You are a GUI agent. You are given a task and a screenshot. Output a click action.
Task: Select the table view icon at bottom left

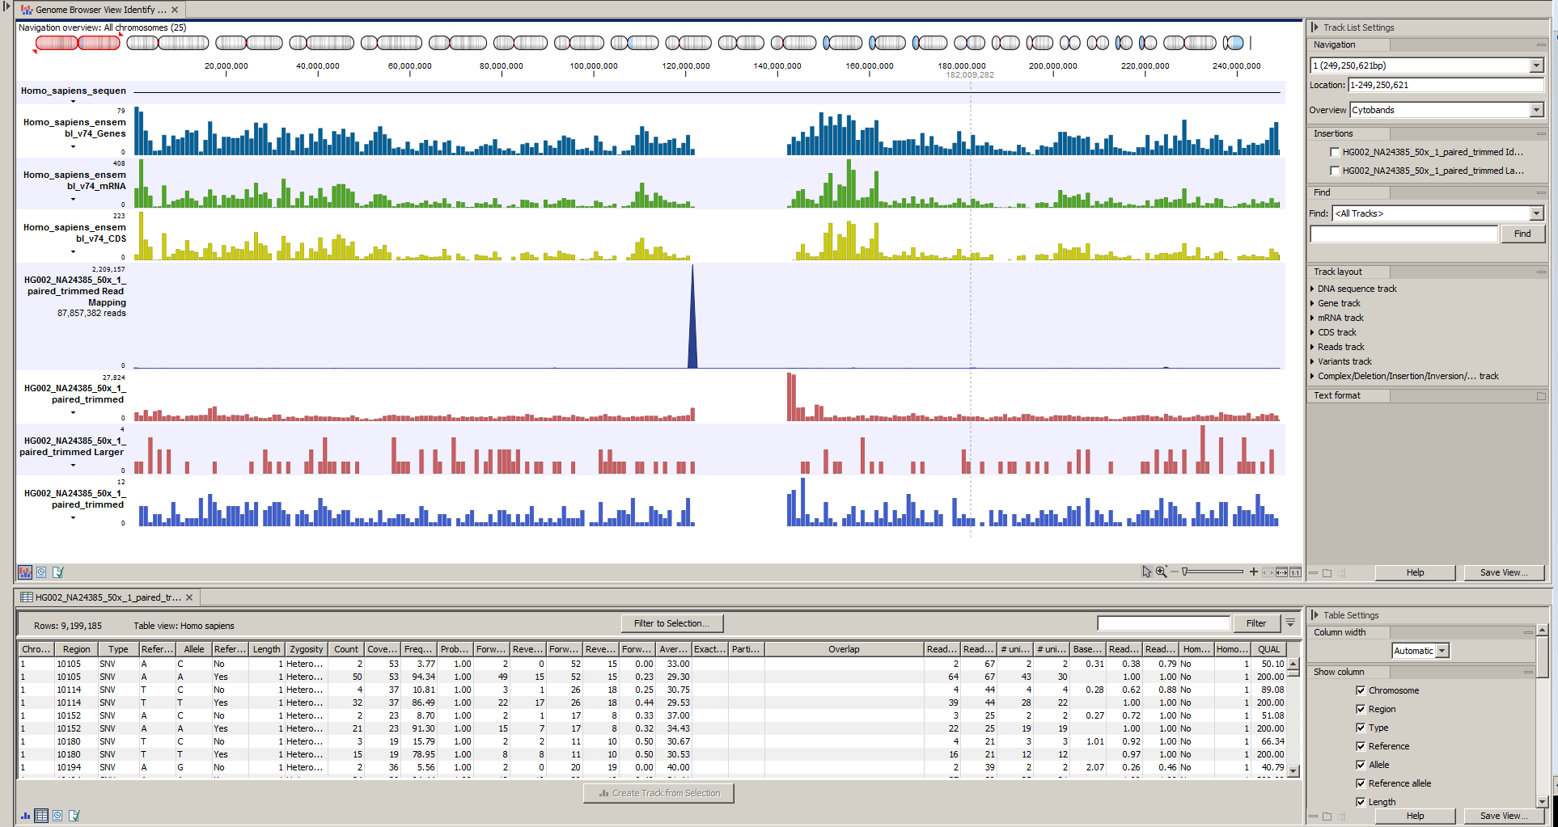point(42,816)
